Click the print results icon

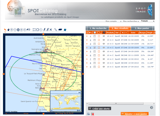tap(88, 114)
